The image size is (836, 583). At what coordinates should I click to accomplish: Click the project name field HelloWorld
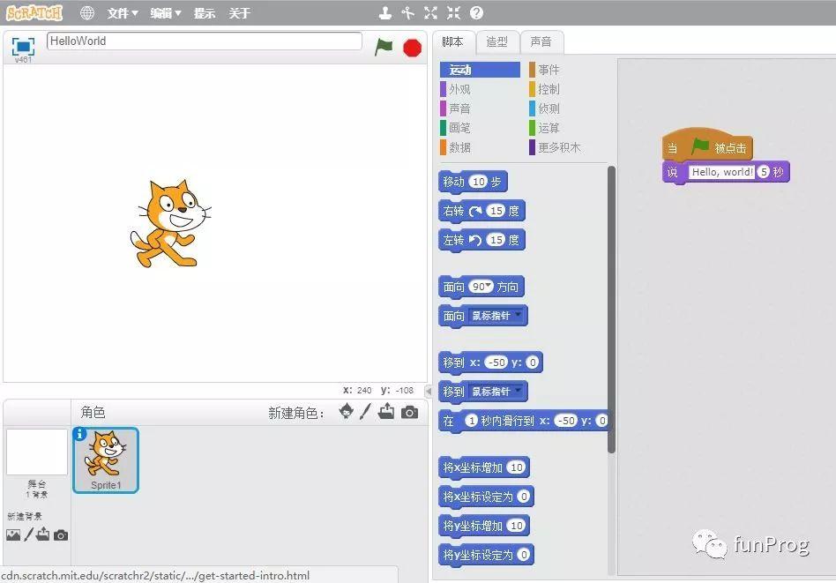[205, 41]
